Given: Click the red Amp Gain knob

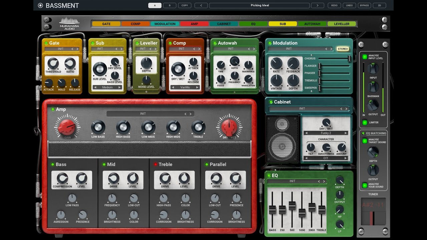Looking at the screenshot, I should click(x=67, y=127).
